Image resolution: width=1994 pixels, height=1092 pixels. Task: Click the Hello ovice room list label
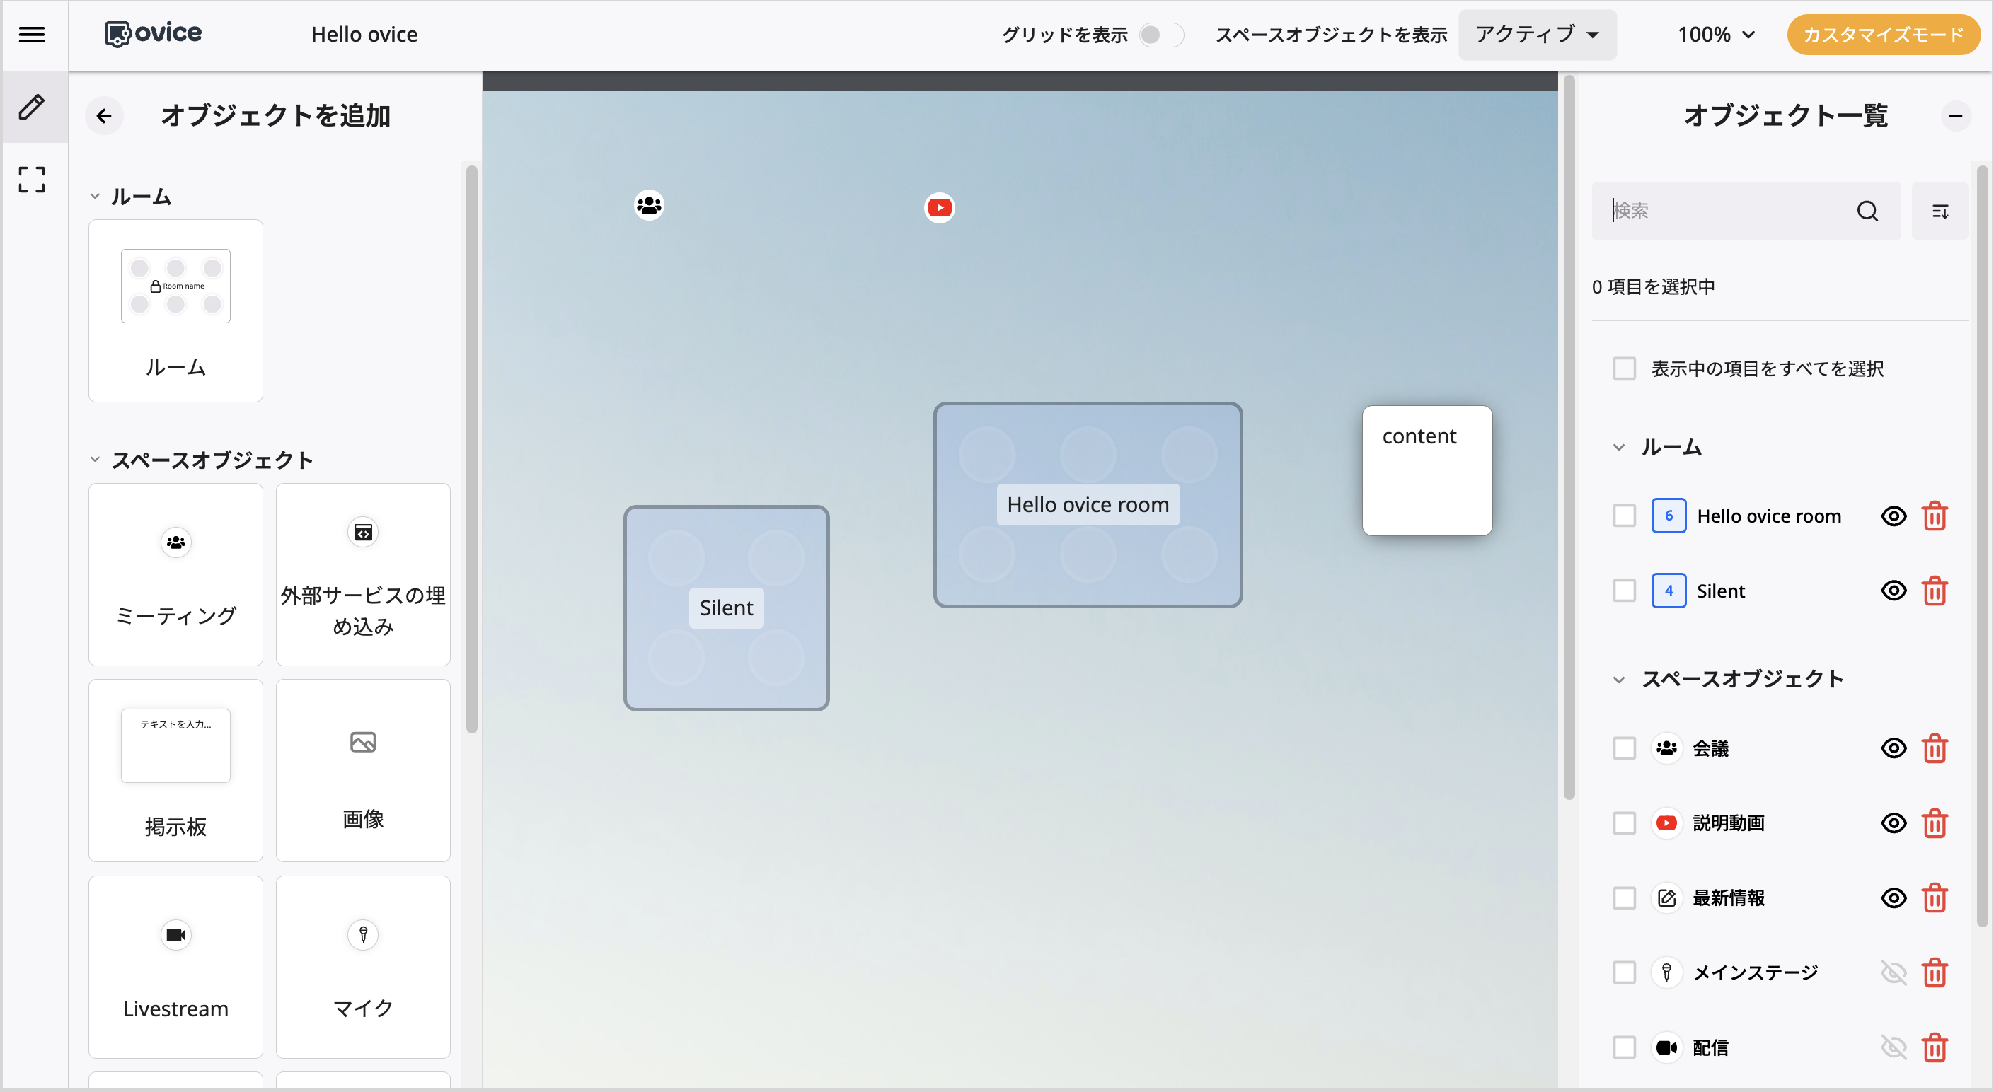(1769, 516)
